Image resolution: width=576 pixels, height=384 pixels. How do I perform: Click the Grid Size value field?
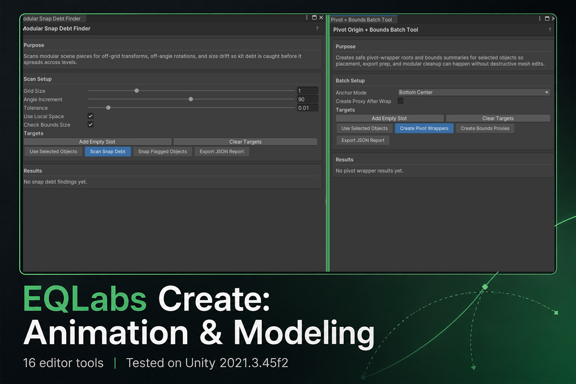click(x=307, y=91)
